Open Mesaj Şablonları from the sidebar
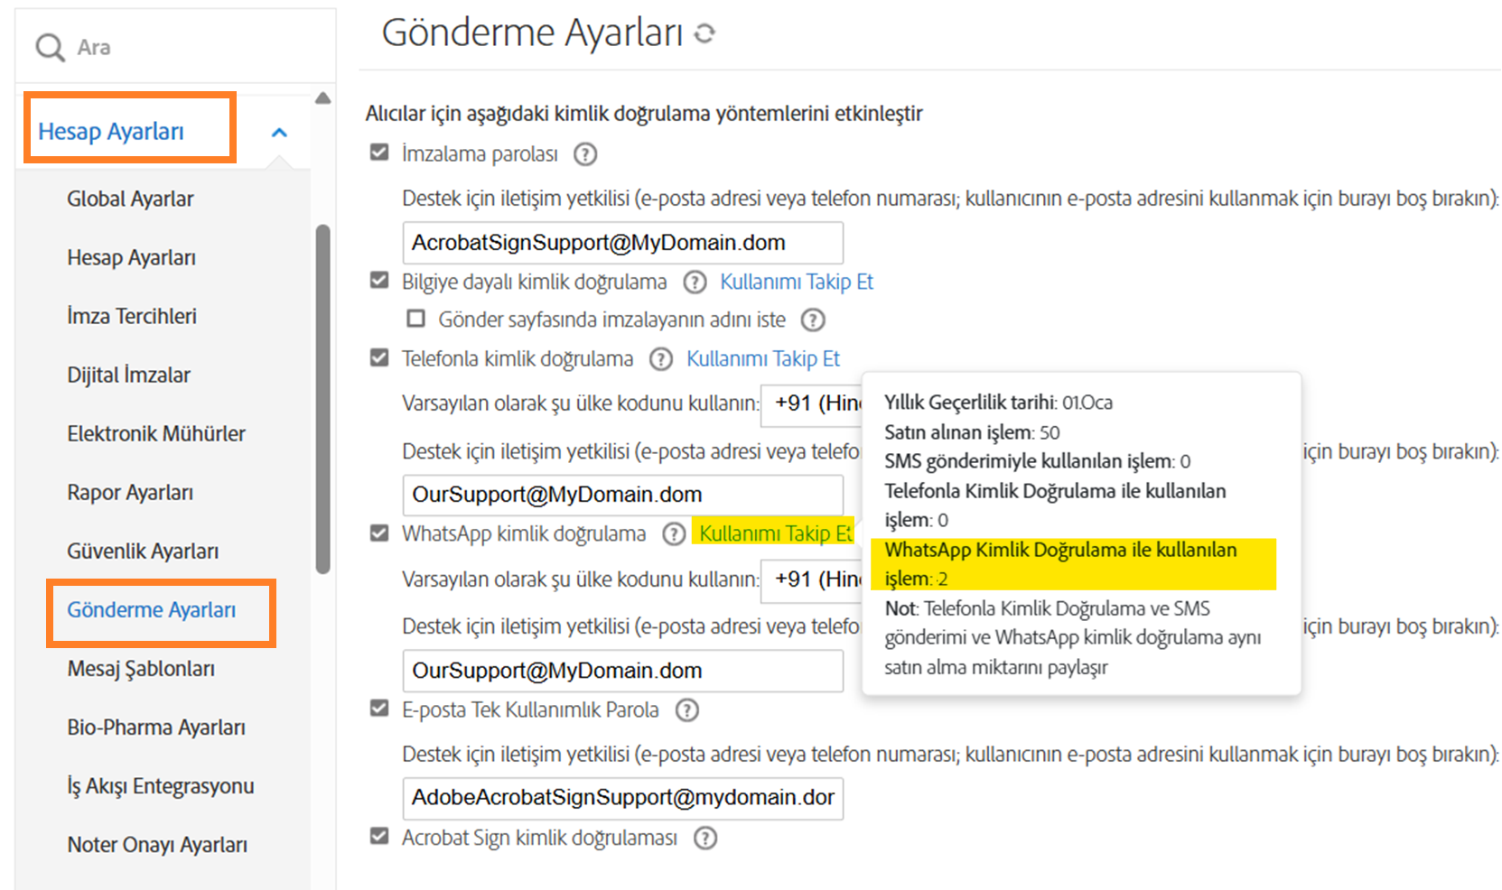1502x890 pixels. 140,669
